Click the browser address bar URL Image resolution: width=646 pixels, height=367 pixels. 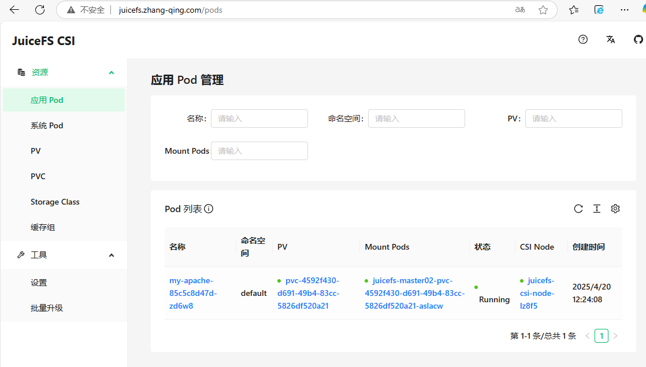click(x=170, y=10)
